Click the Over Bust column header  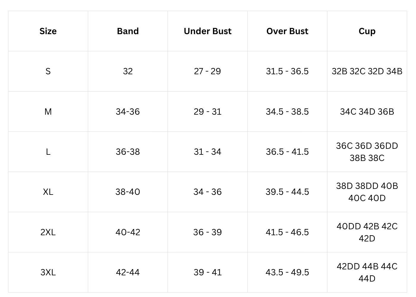(287, 31)
